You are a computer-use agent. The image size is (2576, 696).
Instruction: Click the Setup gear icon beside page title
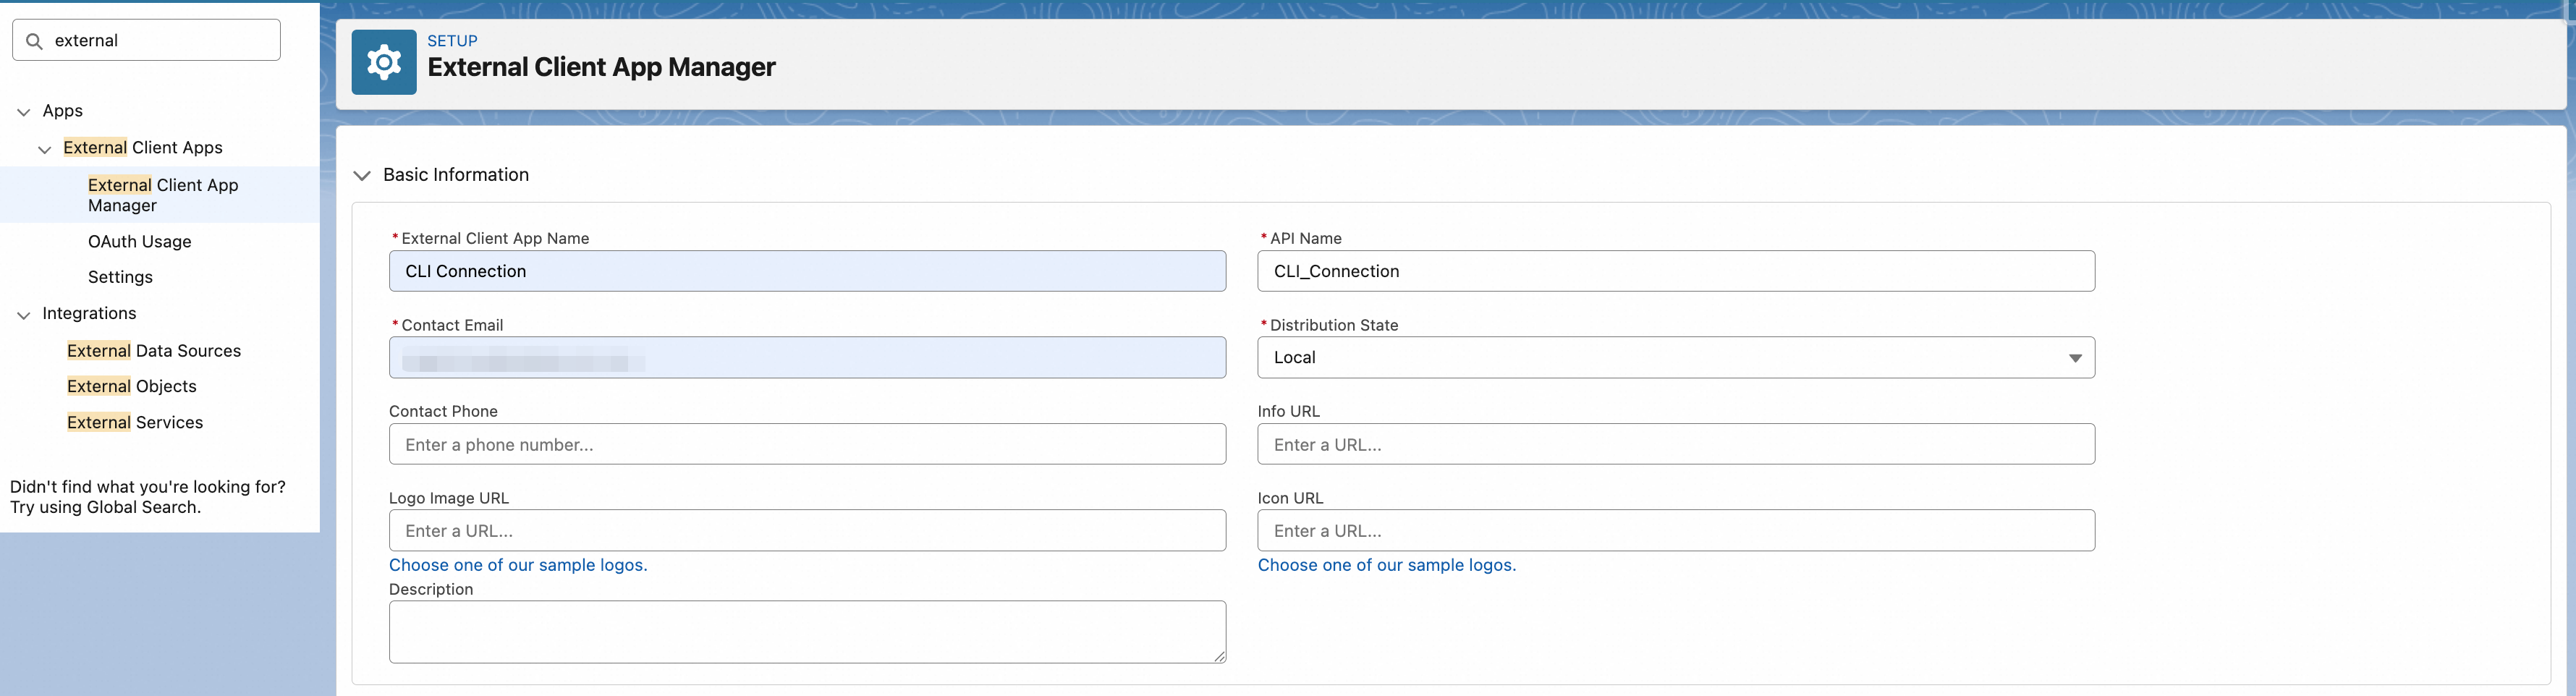coord(384,61)
